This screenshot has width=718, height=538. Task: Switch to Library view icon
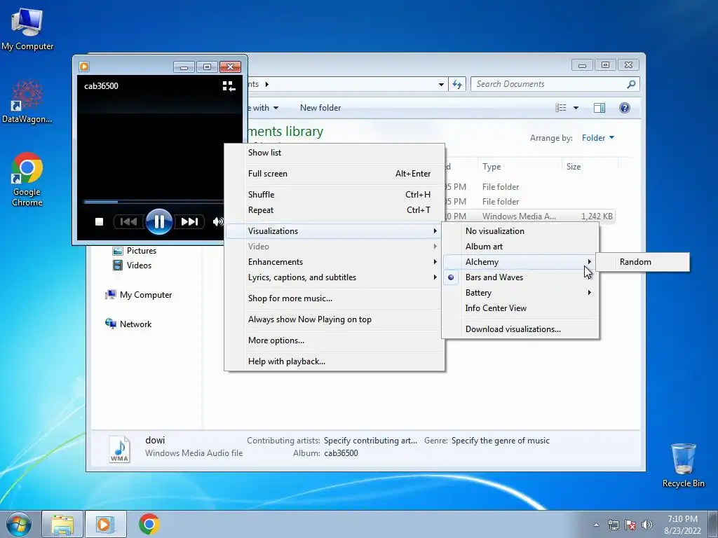(x=229, y=86)
